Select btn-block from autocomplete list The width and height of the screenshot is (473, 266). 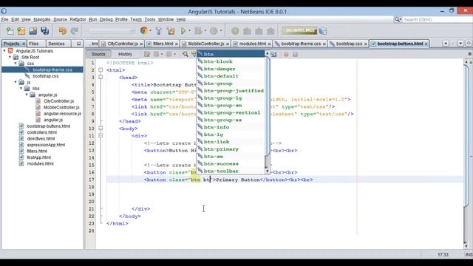tap(231, 61)
